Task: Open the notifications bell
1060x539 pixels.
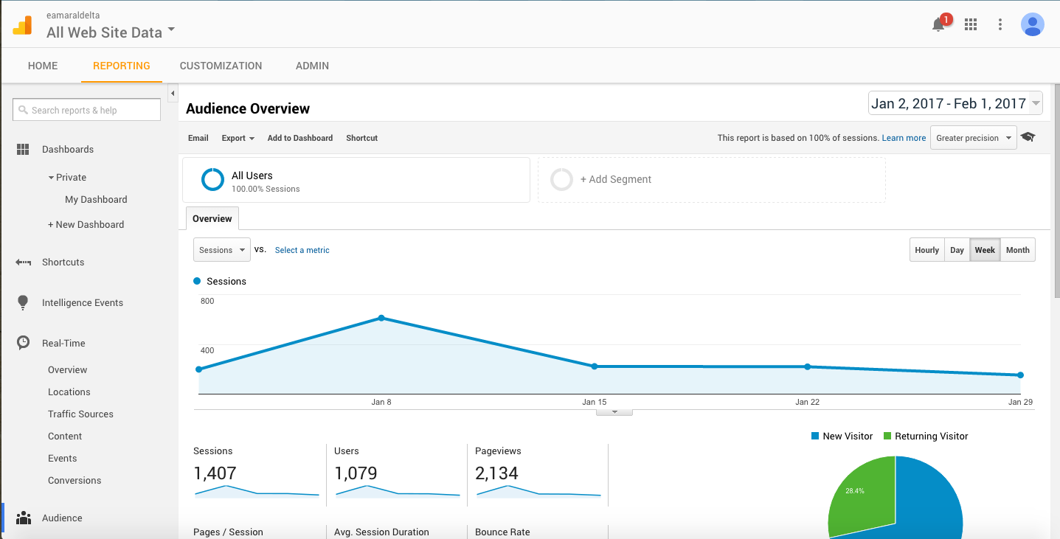Action: pyautogui.click(x=938, y=24)
